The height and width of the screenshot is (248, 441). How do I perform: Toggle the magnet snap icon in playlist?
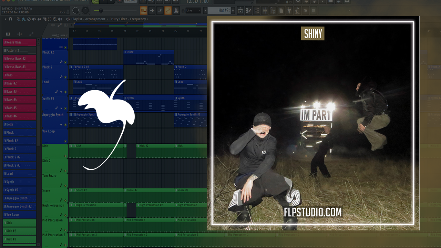(x=11, y=19)
